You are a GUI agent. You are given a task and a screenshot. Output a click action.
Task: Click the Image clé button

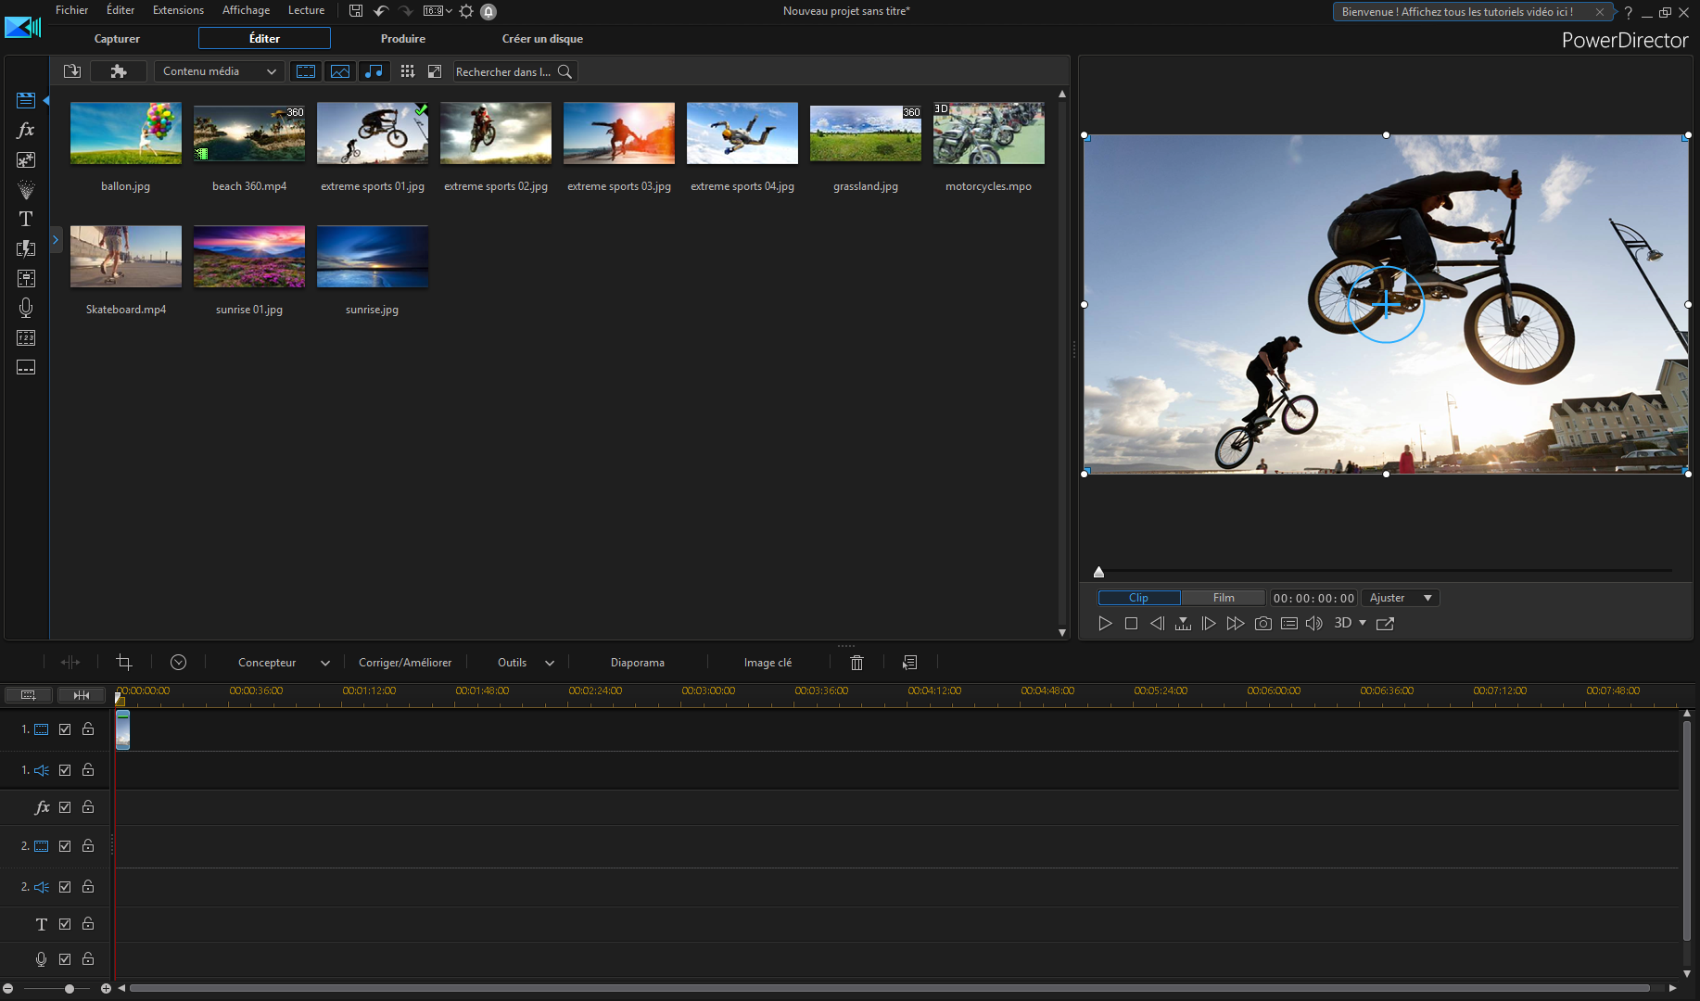768,663
